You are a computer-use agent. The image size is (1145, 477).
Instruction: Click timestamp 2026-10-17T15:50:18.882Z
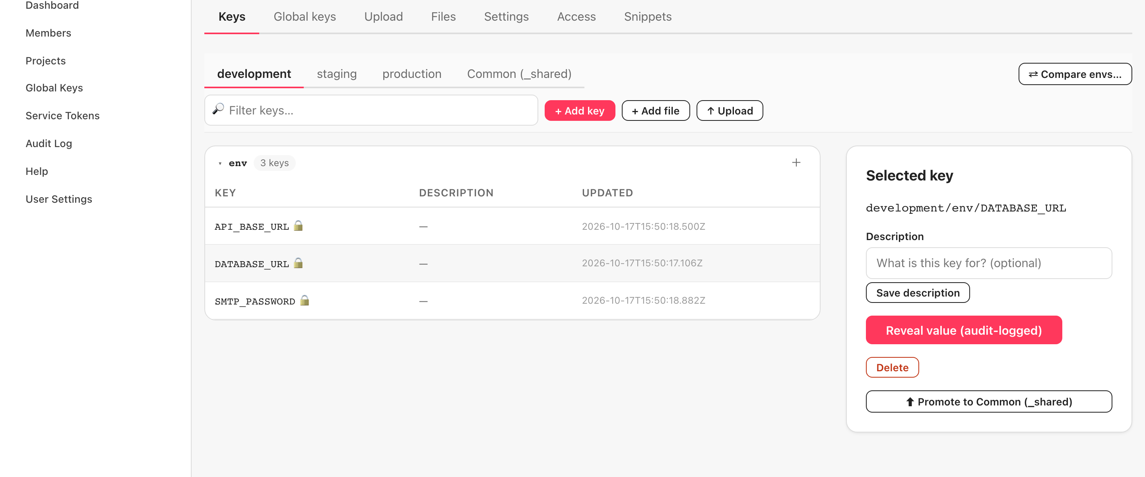644,301
